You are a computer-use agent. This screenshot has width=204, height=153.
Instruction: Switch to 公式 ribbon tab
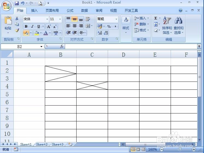[x=70, y=11]
